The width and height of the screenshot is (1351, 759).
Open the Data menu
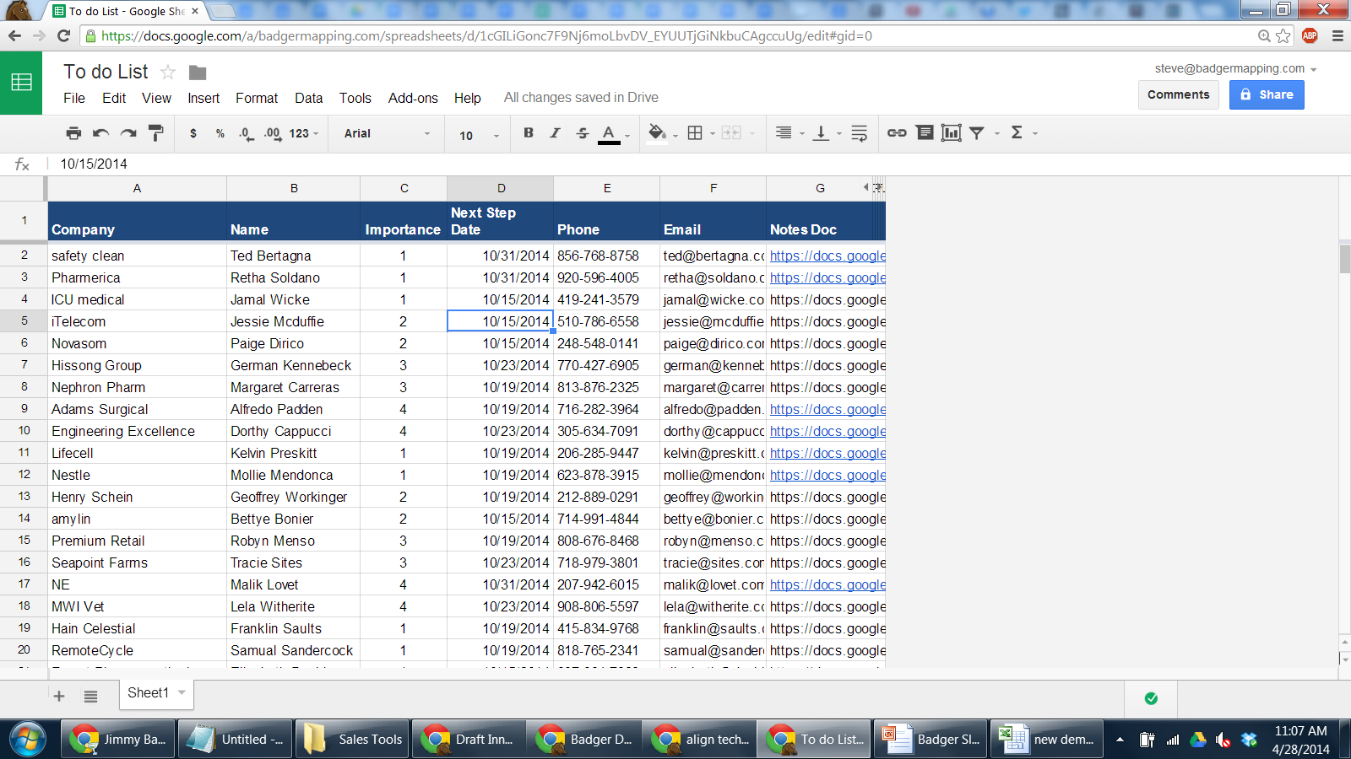309,98
